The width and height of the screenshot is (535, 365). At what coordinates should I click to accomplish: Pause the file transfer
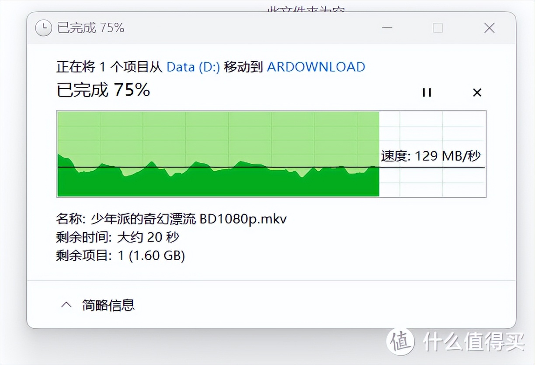[427, 93]
